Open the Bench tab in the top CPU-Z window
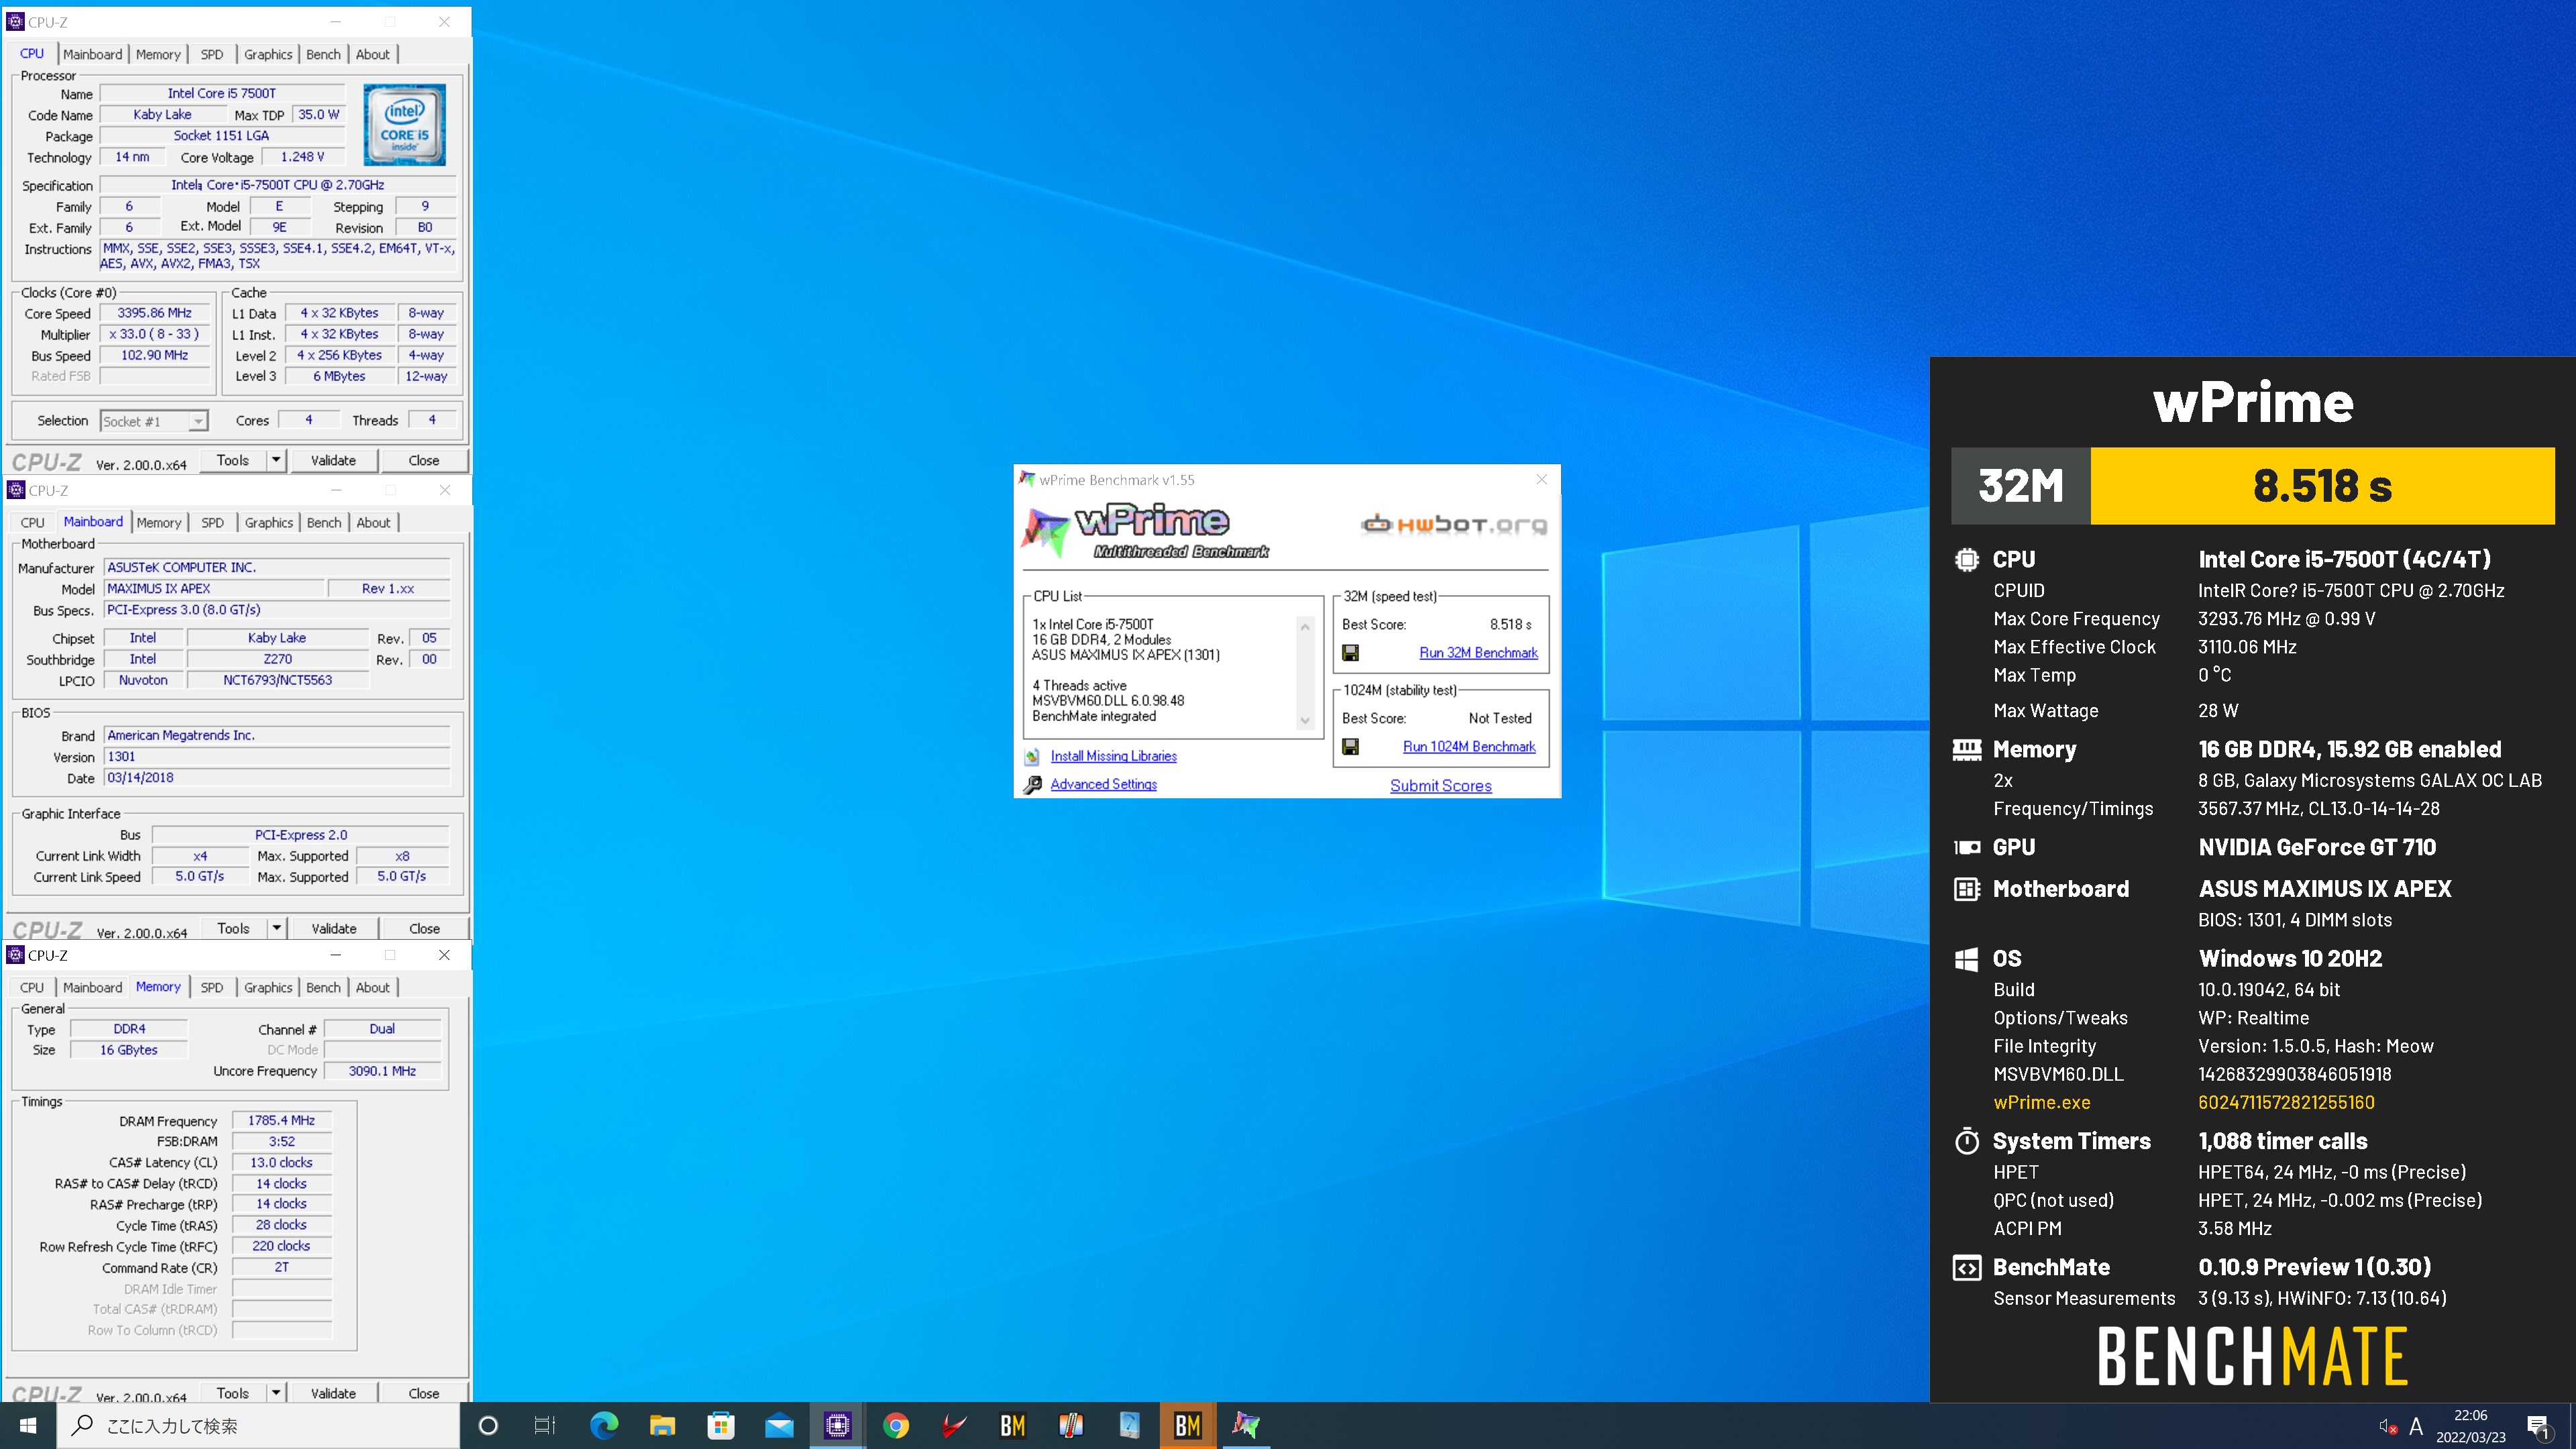Image resolution: width=2576 pixels, height=1449 pixels. [323, 54]
